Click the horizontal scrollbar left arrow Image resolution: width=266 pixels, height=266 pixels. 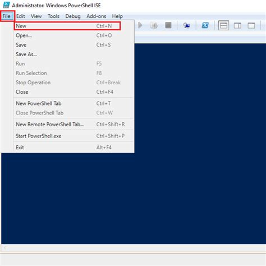[5, 248]
